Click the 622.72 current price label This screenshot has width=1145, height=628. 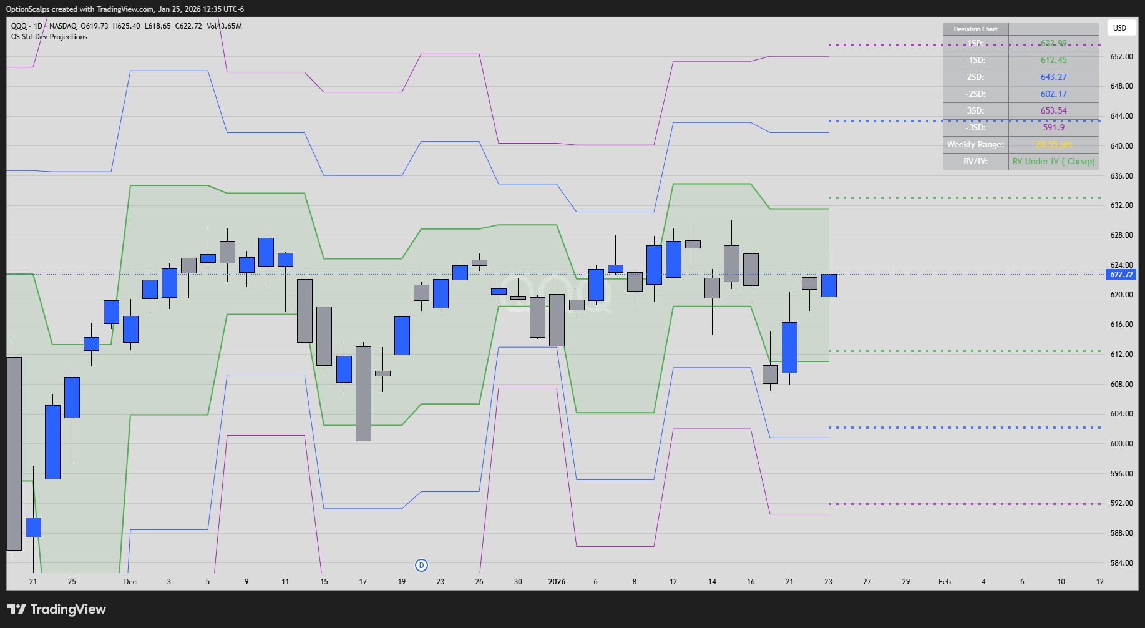(x=1121, y=275)
